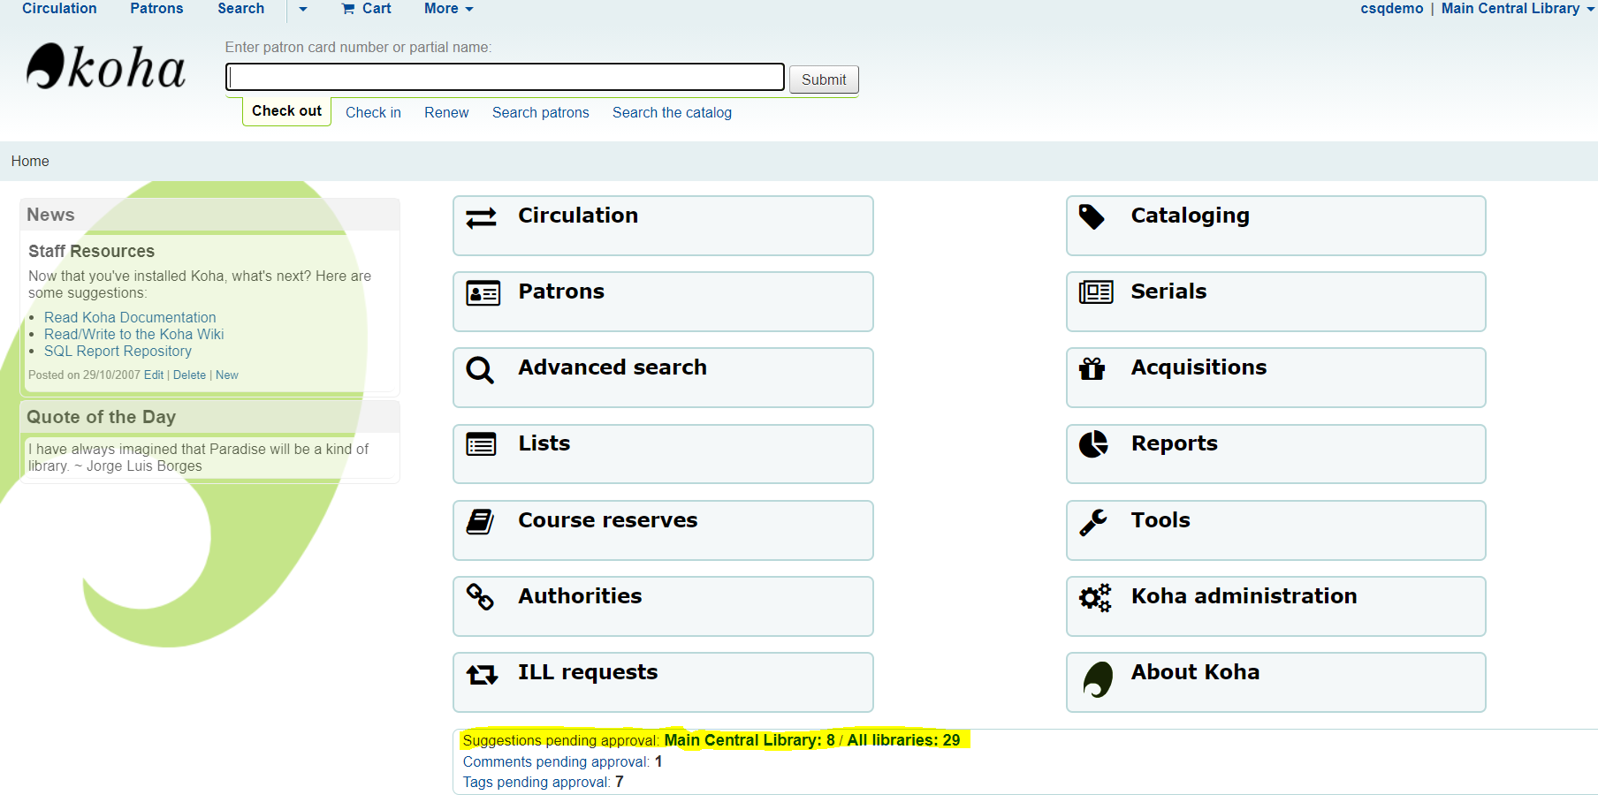The height and width of the screenshot is (795, 1598).
Task: Click the Quote of the Day text
Action: [x=199, y=458]
